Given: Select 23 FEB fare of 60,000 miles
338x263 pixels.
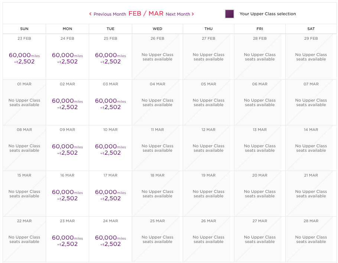Looking at the screenshot, I should tap(25, 58).
